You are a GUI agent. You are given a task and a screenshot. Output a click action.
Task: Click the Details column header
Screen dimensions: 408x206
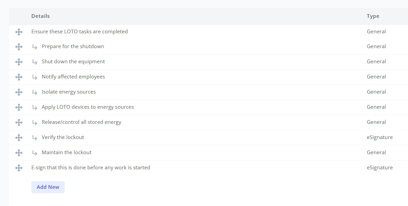click(40, 16)
